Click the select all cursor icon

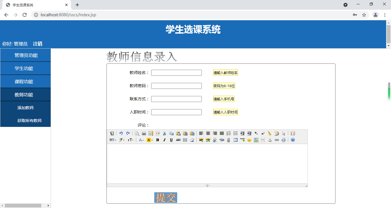click(x=284, y=133)
